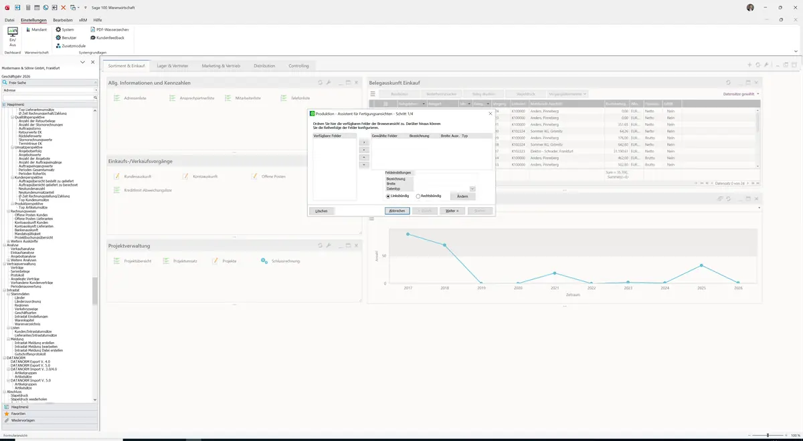Click the Abbrechen button
The width and height of the screenshot is (803, 441).
397,210
